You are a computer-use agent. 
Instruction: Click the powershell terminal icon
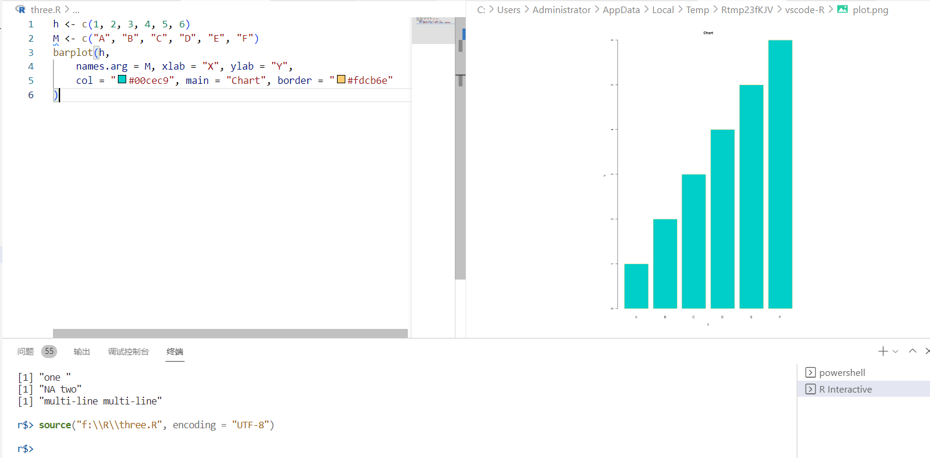[810, 372]
